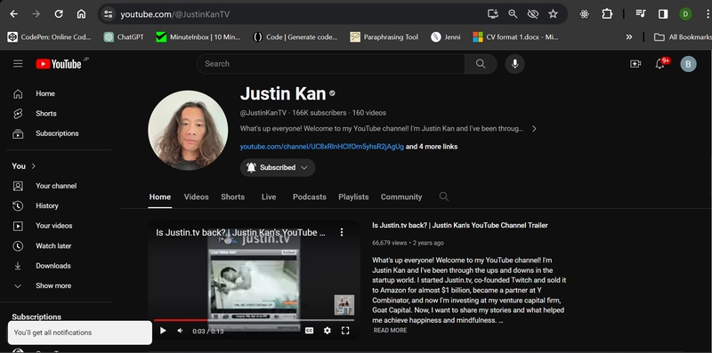Show more bookmarks with the double chevron
712x353 pixels.
click(x=629, y=37)
